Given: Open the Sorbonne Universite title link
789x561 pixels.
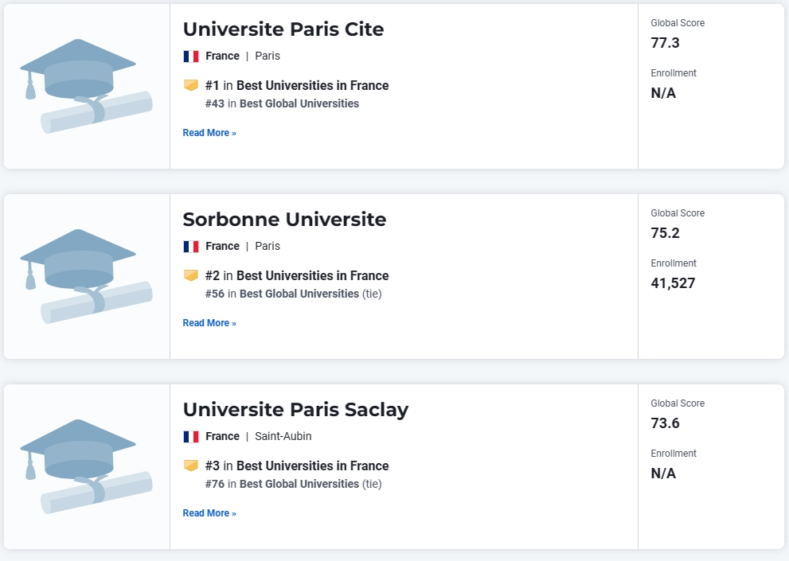Looking at the screenshot, I should (284, 220).
